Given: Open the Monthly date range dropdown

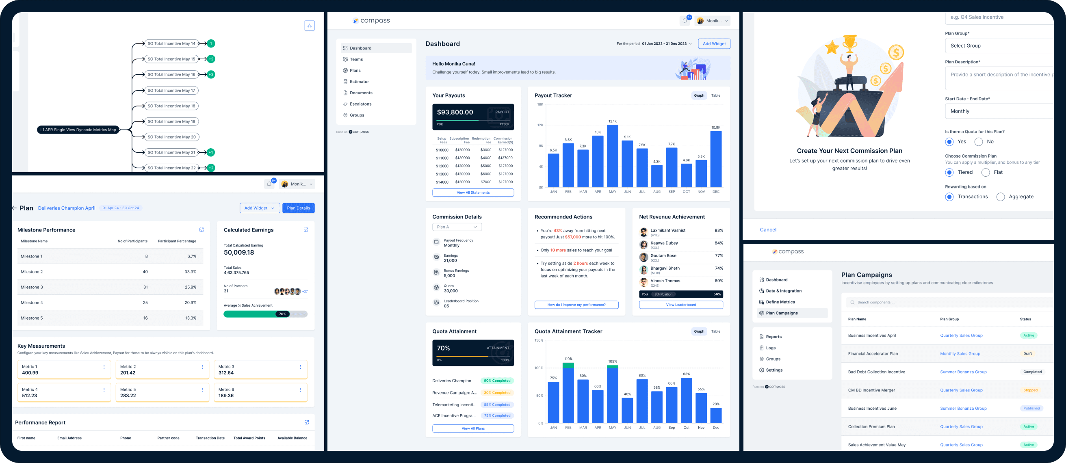Looking at the screenshot, I should pyautogui.click(x=999, y=111).
